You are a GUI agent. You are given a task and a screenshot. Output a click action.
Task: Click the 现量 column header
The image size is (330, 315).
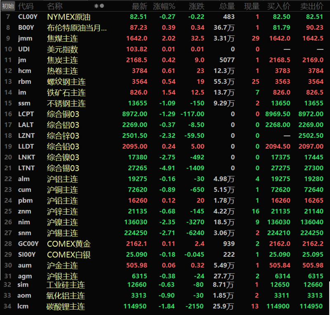(x=252, y=6)
